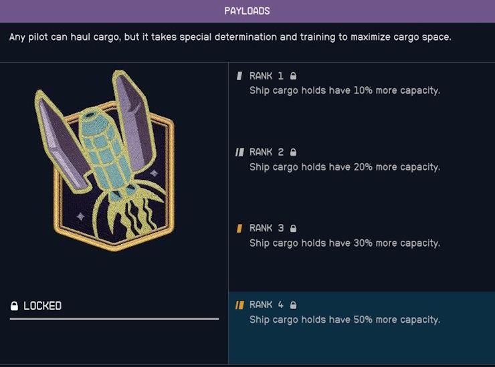Click the lock icon beside Rank 4

293,305
